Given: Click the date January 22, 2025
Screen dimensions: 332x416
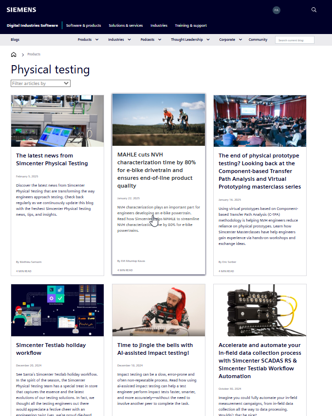Looking at the screenshot, I should pyautogui.click(x=129, y=198).
